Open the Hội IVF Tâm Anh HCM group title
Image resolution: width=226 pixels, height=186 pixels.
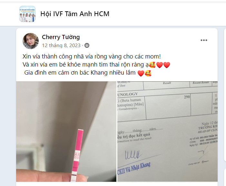point(75,14)
